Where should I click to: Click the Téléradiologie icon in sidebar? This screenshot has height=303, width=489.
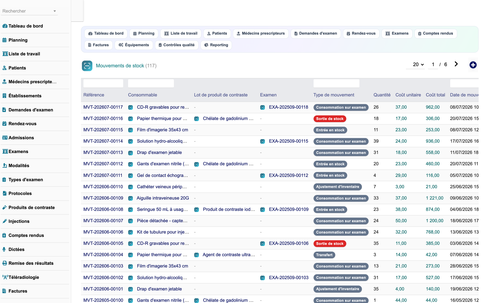5,277
